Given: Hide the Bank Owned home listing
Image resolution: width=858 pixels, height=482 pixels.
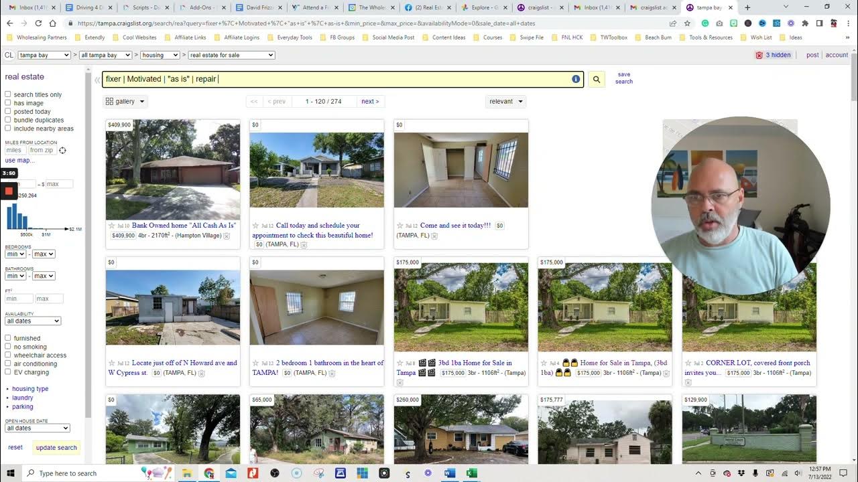Looking at the screenshot, I should (227, 236).
